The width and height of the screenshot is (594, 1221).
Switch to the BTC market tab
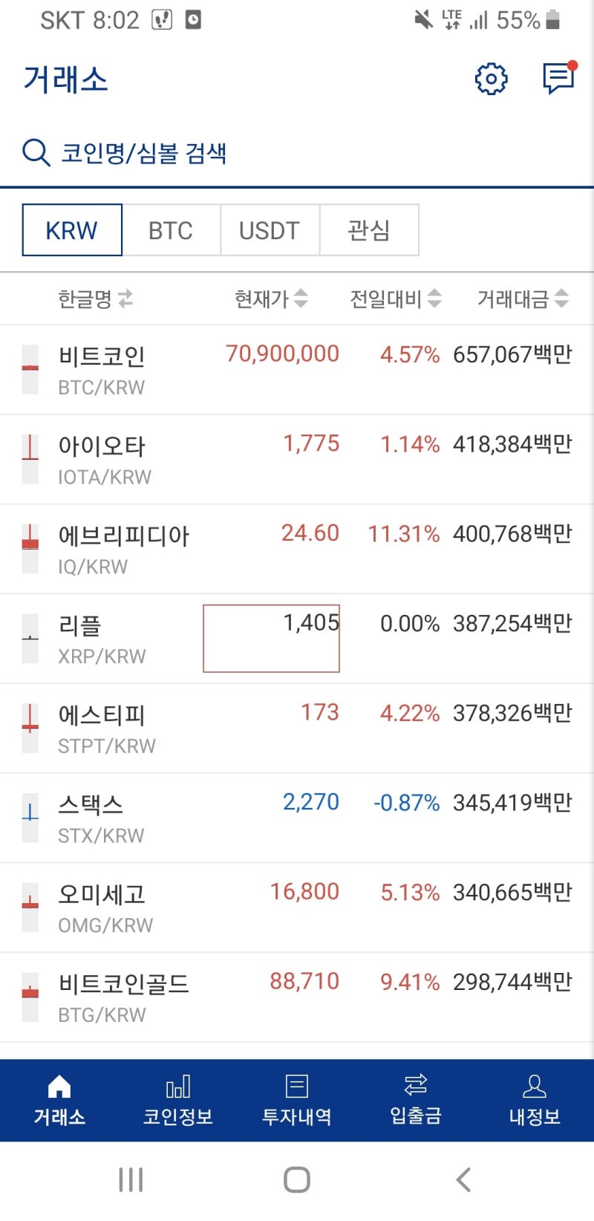172,230
